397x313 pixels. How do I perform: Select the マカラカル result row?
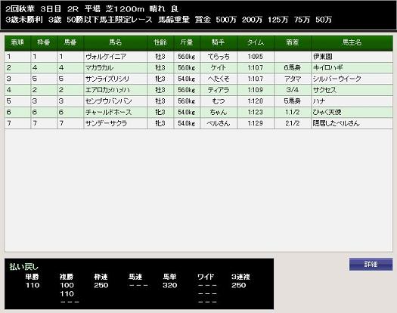(199, 67)
